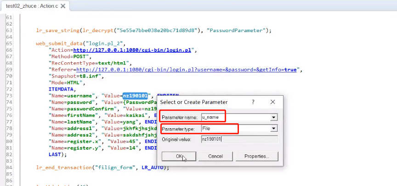
Task: Open the Referer URL link on line 69
Action: point(187,70)
